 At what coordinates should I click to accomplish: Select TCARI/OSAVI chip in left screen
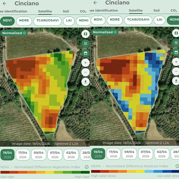coord(47,21)
